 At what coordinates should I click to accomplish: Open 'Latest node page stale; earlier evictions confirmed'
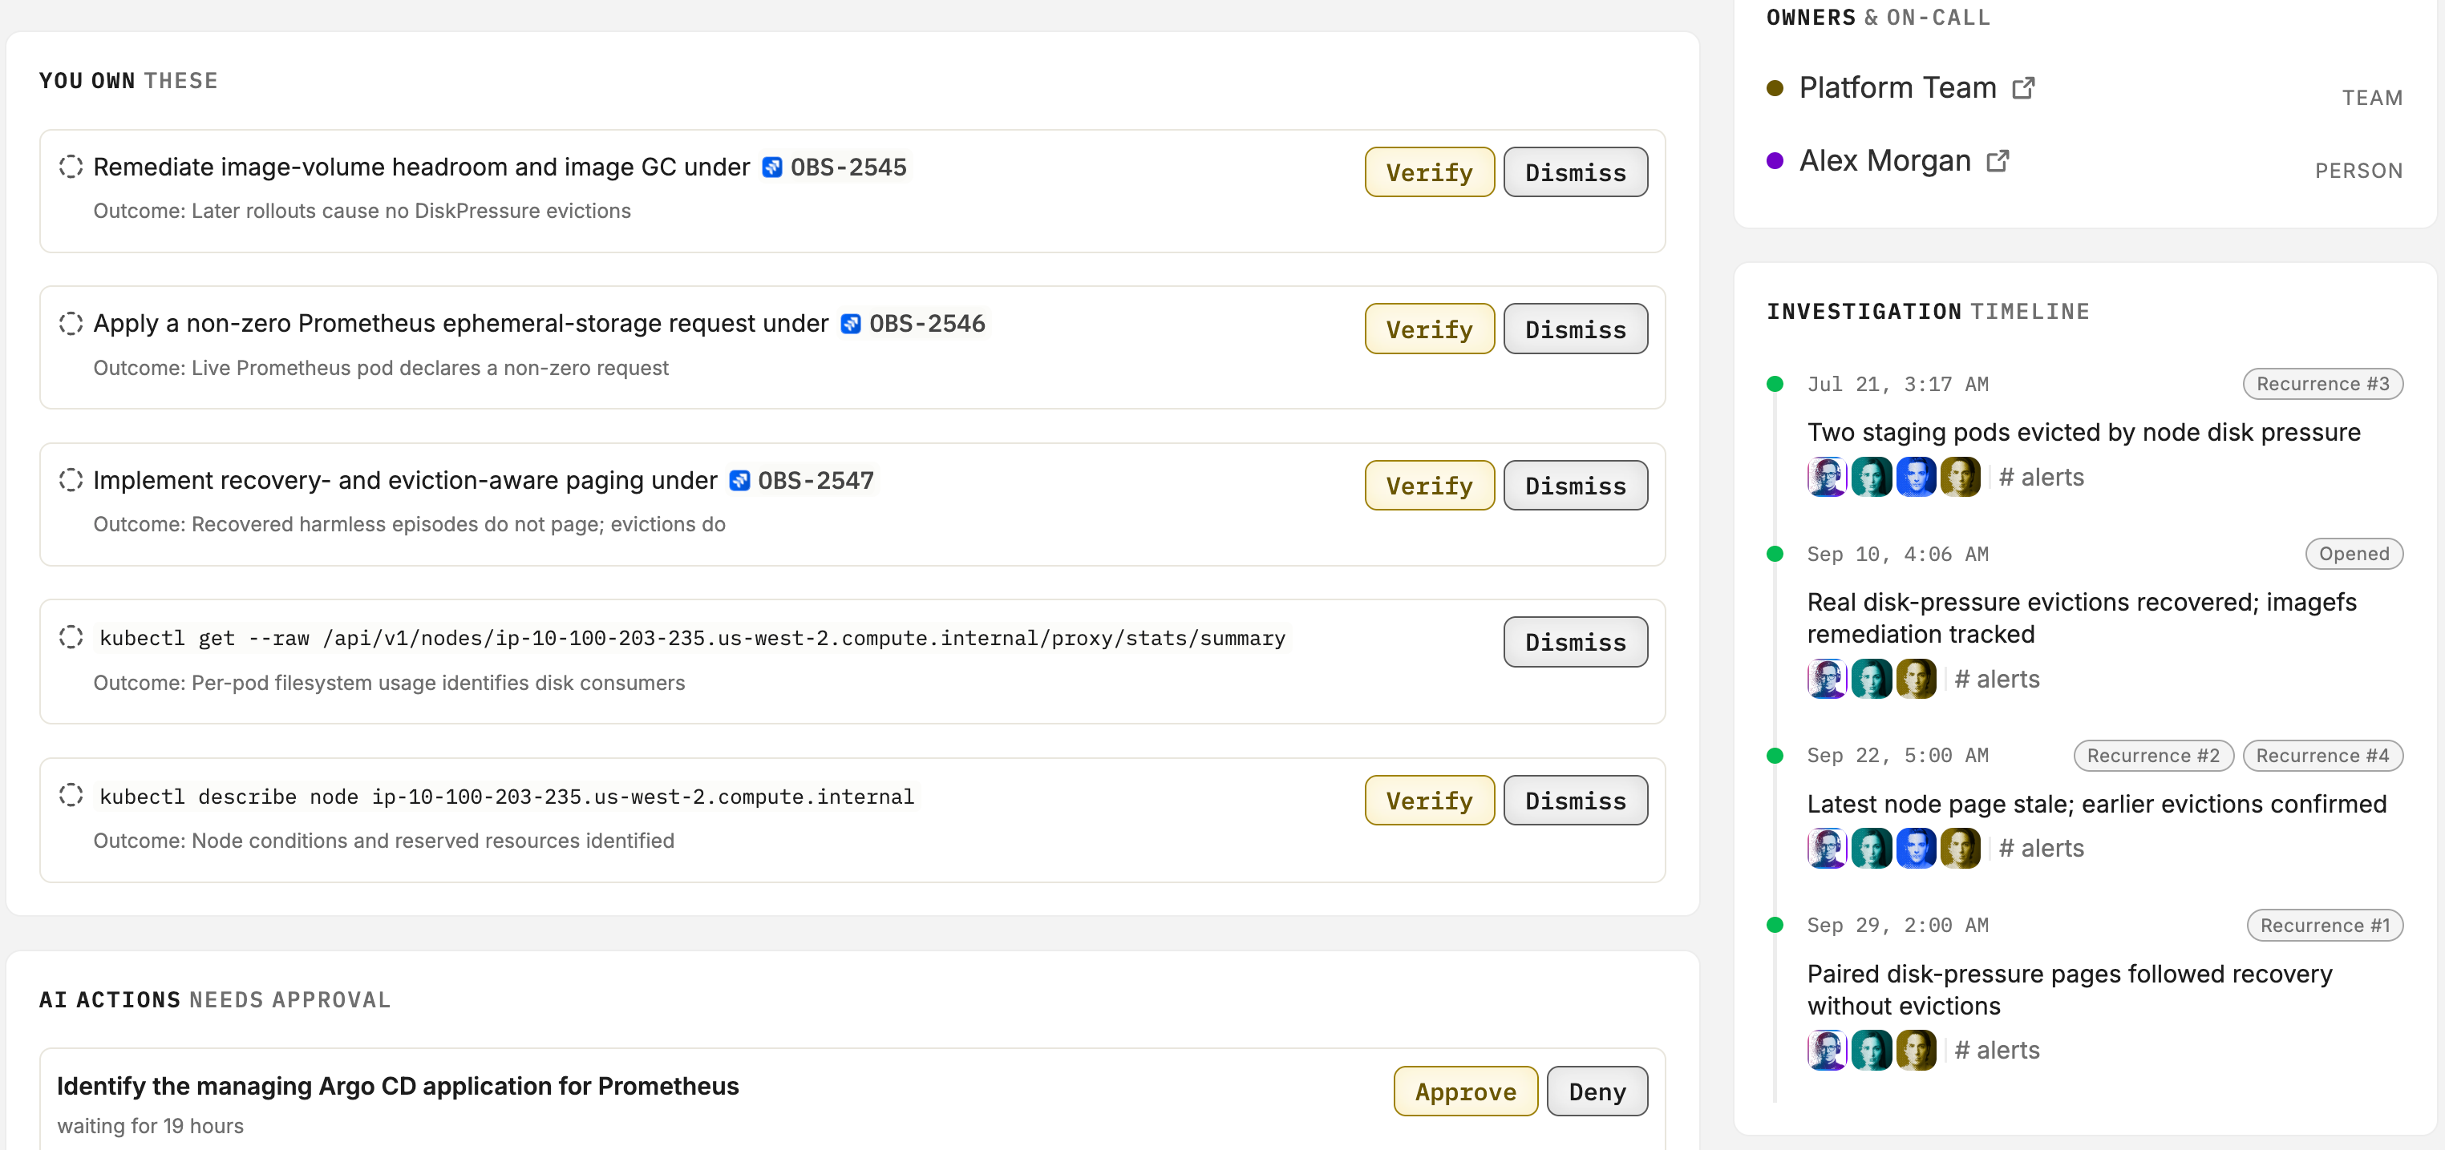pos(2095,805)
